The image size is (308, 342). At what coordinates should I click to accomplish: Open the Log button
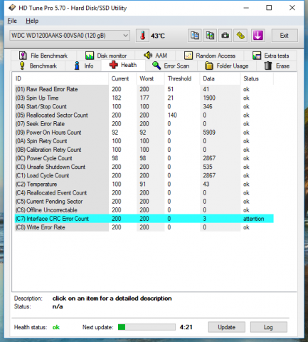click(268, 327)
